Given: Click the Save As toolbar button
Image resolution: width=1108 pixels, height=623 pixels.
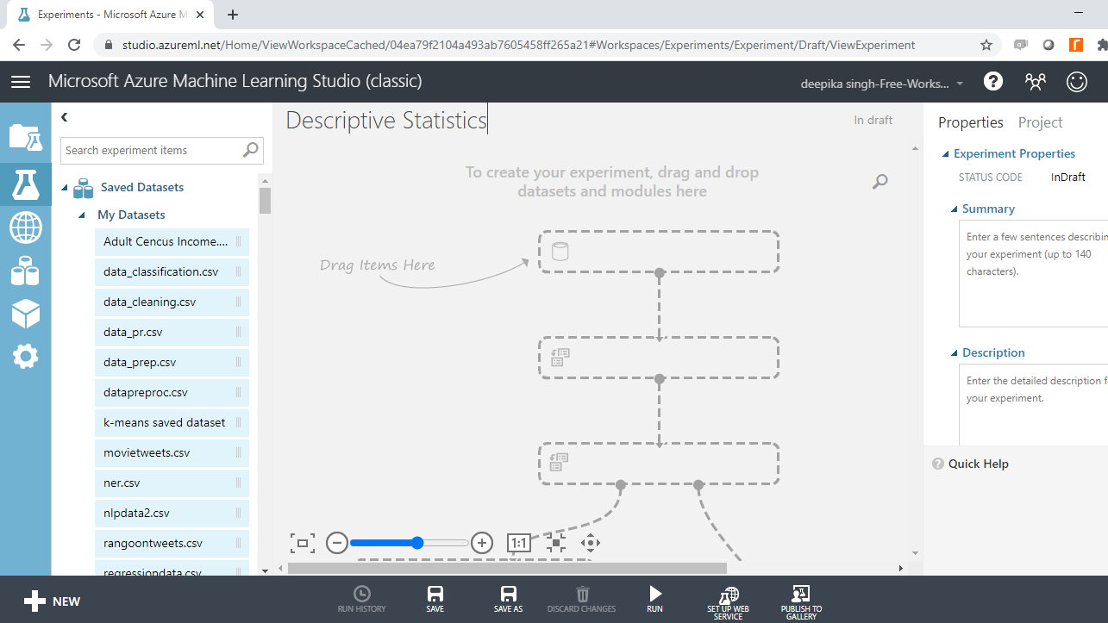Looking at the screenshot, I should pos(509,599).
